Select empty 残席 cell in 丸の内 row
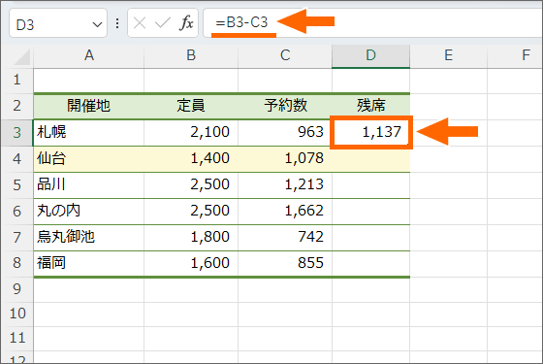 370,212
